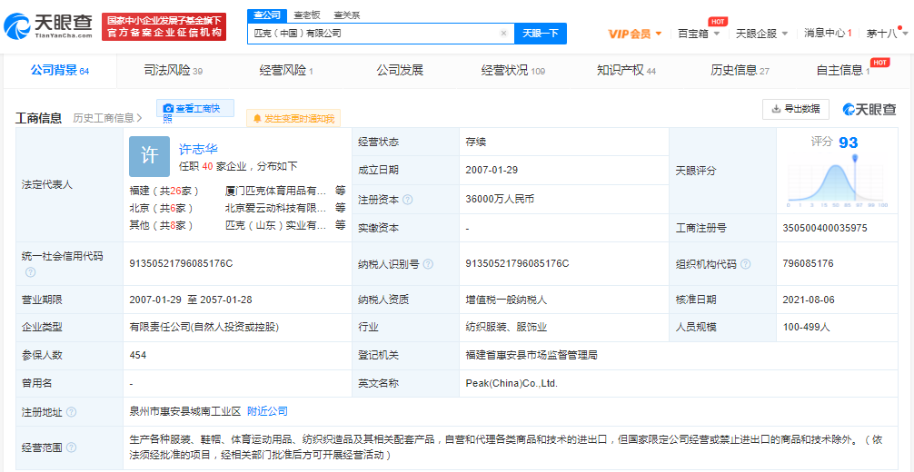Viewport: 914px width, 472px height.
Task: Click help icon next to 注册地址
Action: [x=71, y=412]
